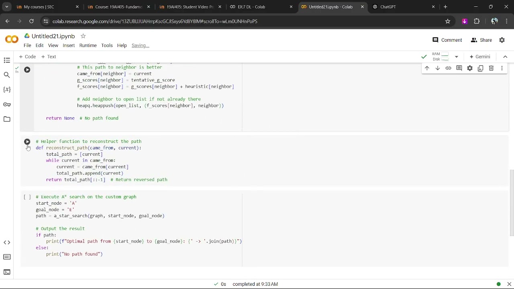Screen dimensions: 514x289
Task: Switch to the ChatGPT browser tab
Action: pos(402,7)
